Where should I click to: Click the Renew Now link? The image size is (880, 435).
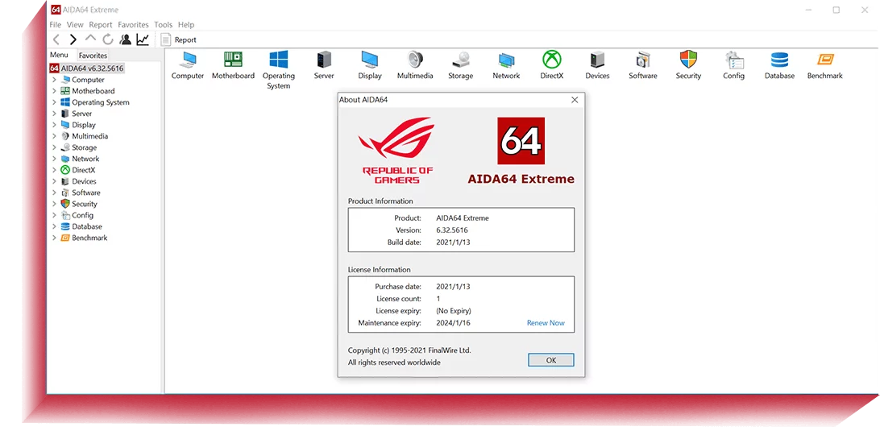(x=546, y=323)
